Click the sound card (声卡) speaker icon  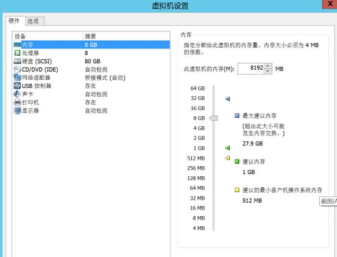17,94
